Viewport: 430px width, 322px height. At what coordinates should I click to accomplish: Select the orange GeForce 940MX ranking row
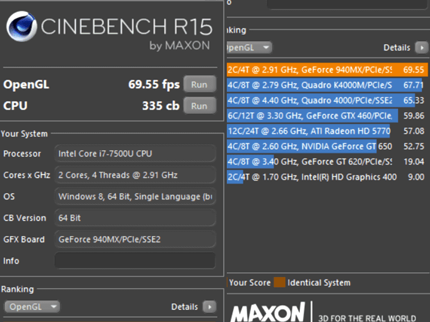[x=327, y=70]
